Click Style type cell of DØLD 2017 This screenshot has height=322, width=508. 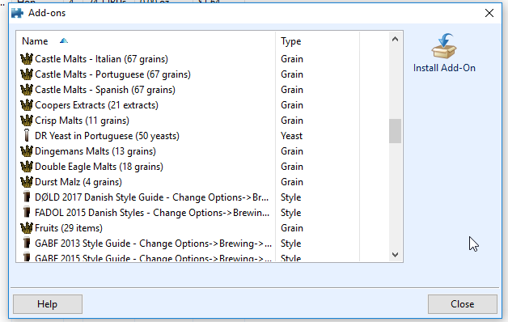point(291,197)
